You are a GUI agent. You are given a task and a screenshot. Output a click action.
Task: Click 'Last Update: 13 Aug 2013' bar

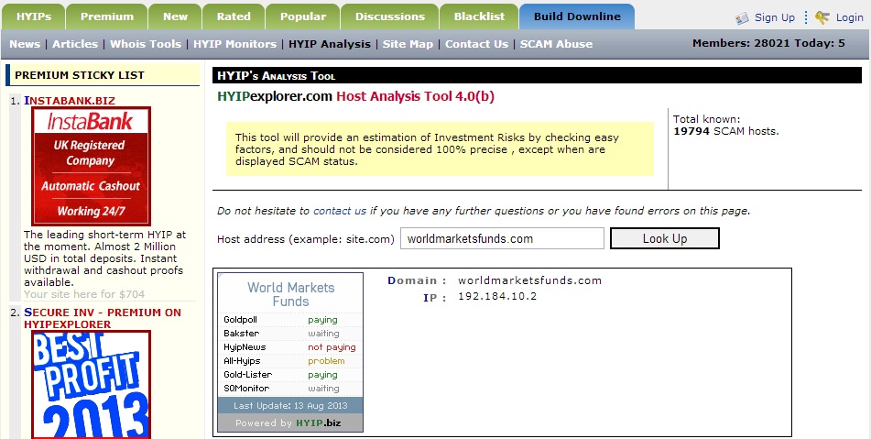(290, 405)
